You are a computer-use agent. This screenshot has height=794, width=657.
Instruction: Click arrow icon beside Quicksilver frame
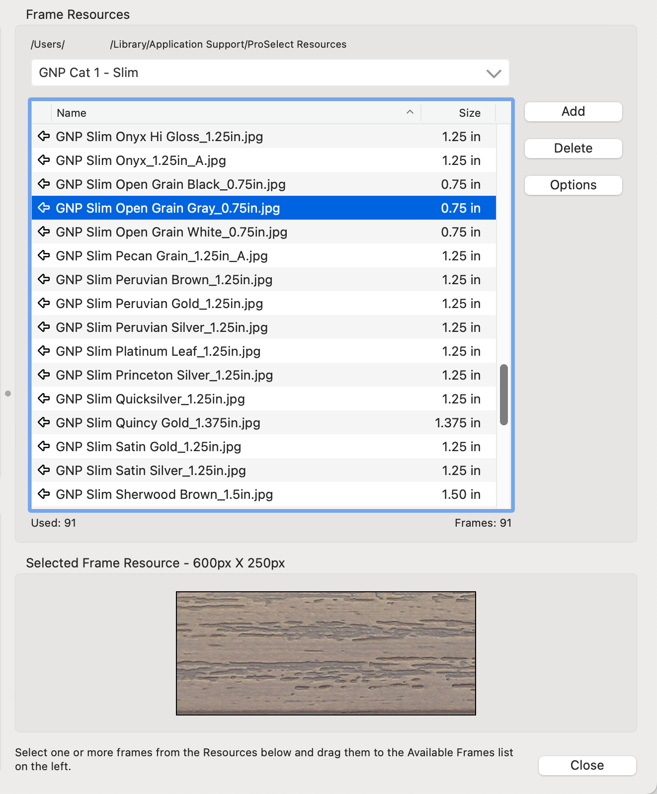coord(44,398)
